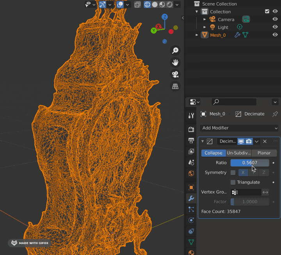Select the pan hand viewport icon
The image size is (281, 255).
click(175, 62)
